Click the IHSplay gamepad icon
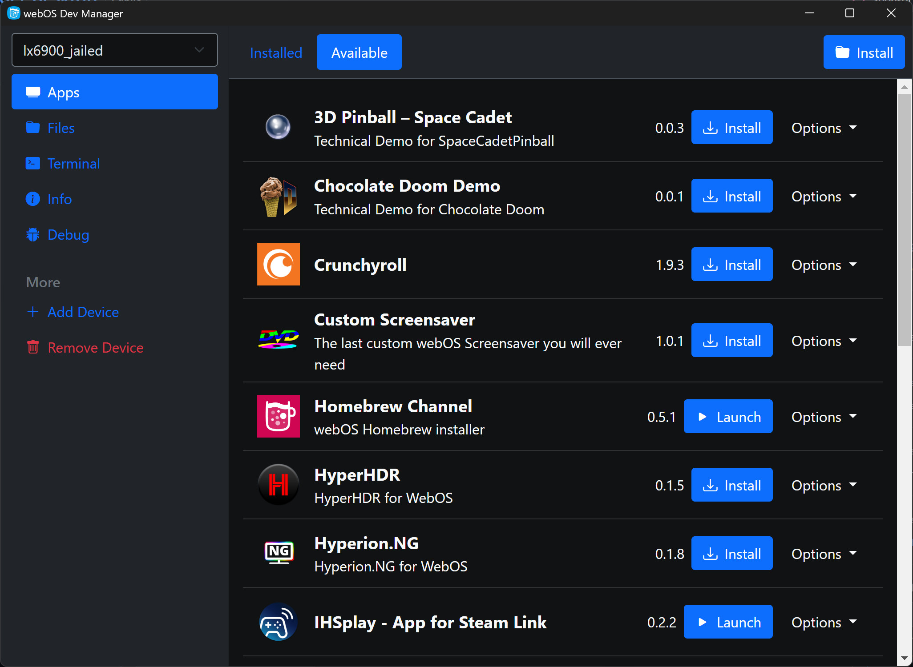 coord(279,622)
